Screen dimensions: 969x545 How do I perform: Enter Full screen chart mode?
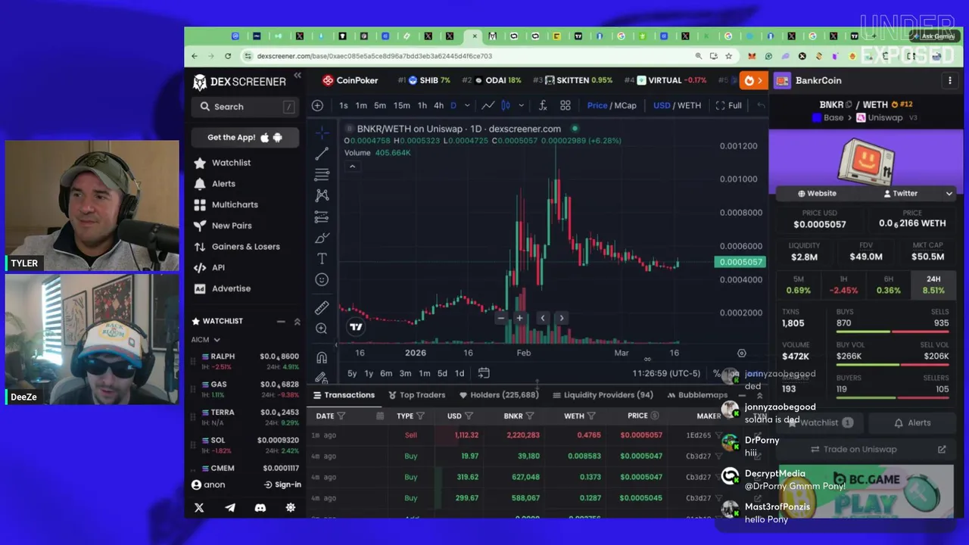pyautogui.click(x=728, y=105)
